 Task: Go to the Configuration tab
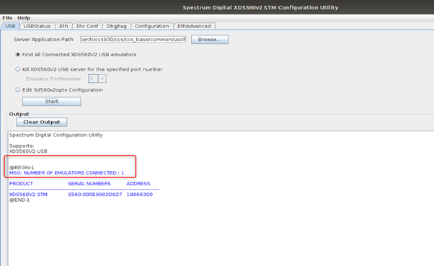coord(152,26)
